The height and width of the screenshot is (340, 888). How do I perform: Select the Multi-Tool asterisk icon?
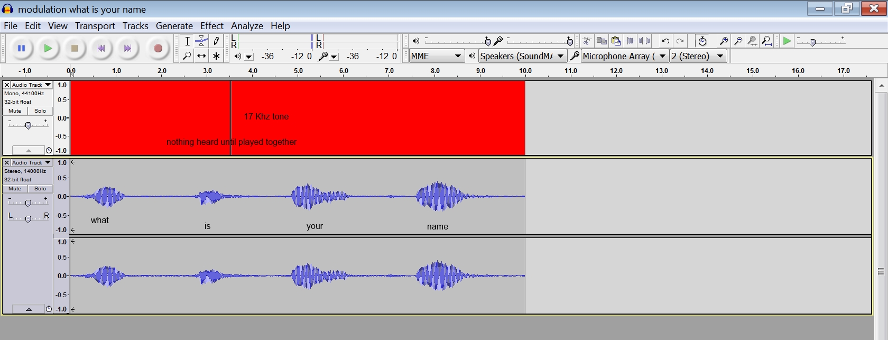pos(216,56)
